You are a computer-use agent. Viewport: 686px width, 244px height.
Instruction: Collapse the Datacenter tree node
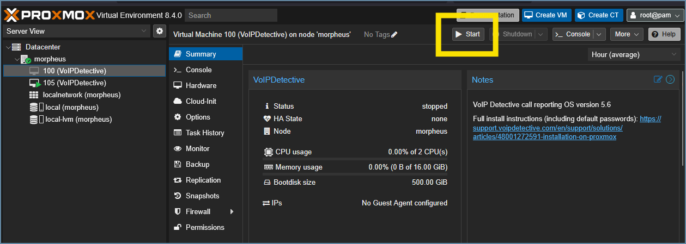point(7,47)
